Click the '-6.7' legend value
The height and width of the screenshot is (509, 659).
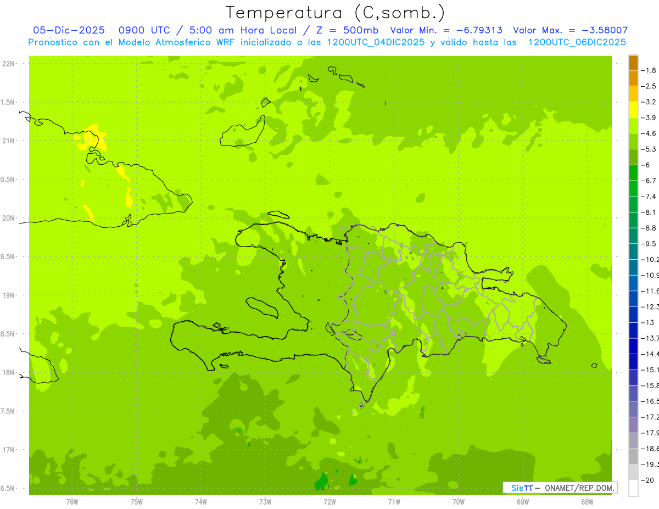[x=649, y=181]
